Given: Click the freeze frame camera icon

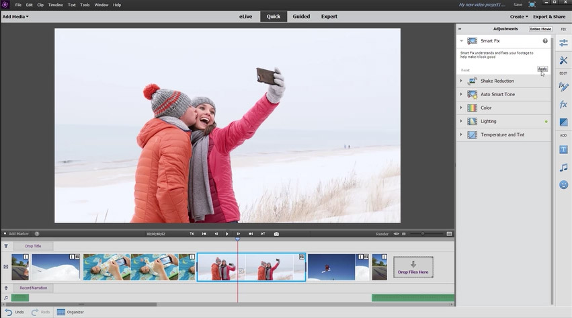Looking at the screenshot, I should click(276, 234).
